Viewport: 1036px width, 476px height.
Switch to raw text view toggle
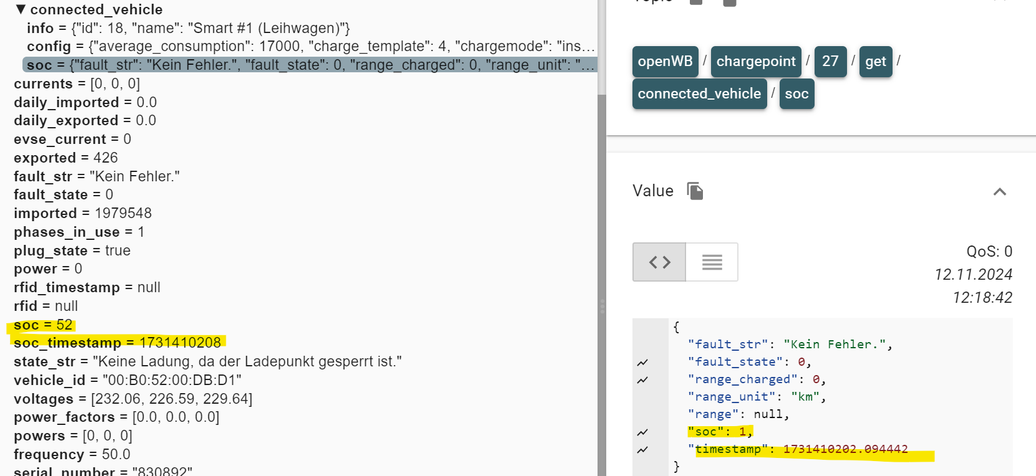[x=712, y=262]
